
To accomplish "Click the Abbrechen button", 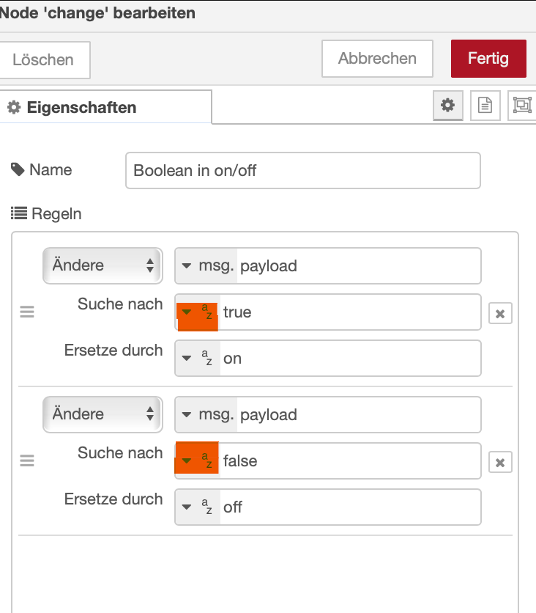I will pyautogui.click(x=377, y=59).
